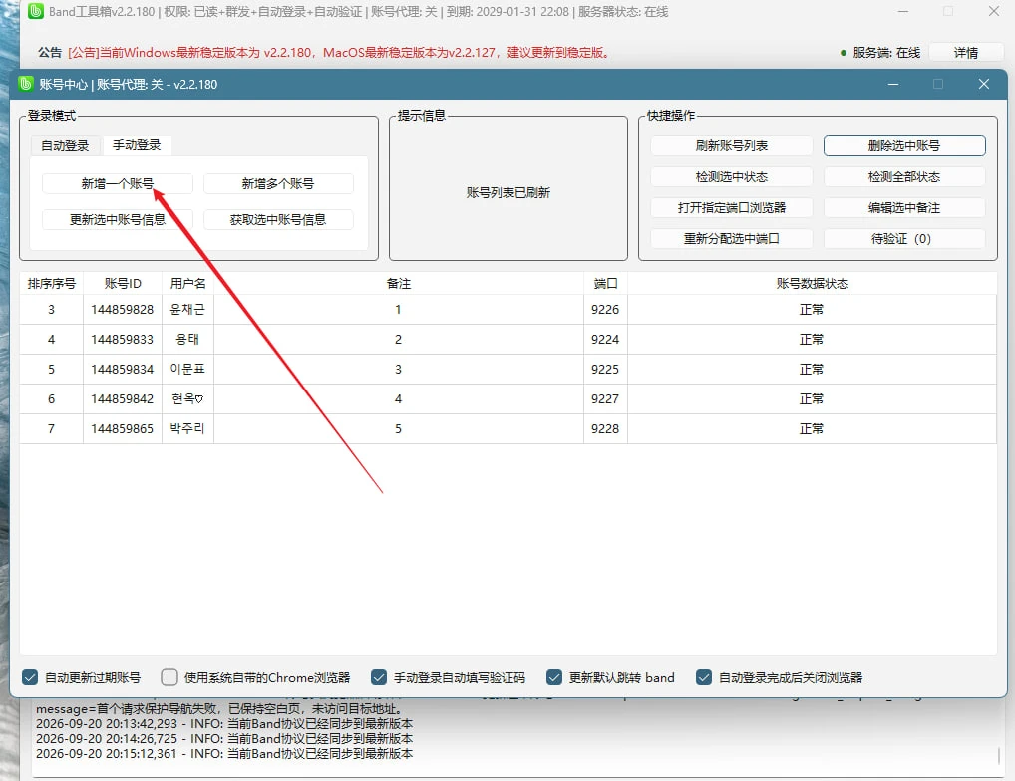Click the 新增一个账号 button
Viewport: 1015px width, 781px height.
point(118,183)
